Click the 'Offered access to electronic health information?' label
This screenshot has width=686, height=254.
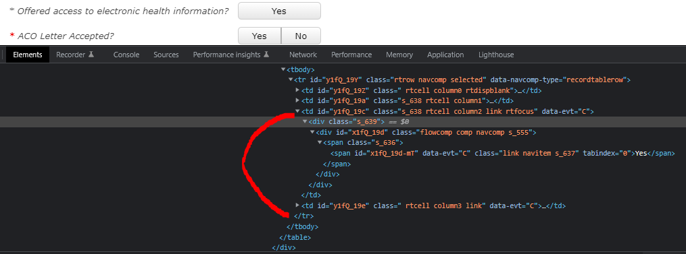(122, 11)
